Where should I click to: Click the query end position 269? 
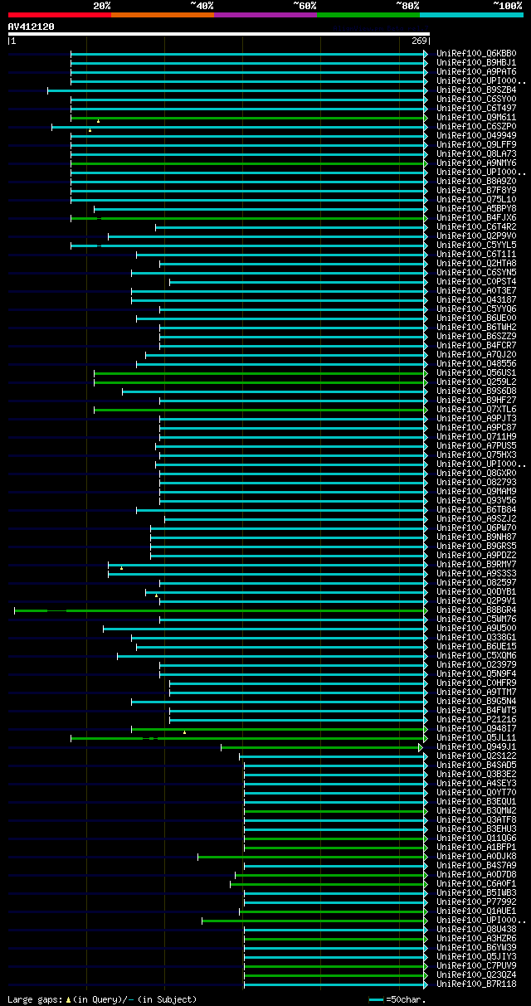click(x=418, y=41)
